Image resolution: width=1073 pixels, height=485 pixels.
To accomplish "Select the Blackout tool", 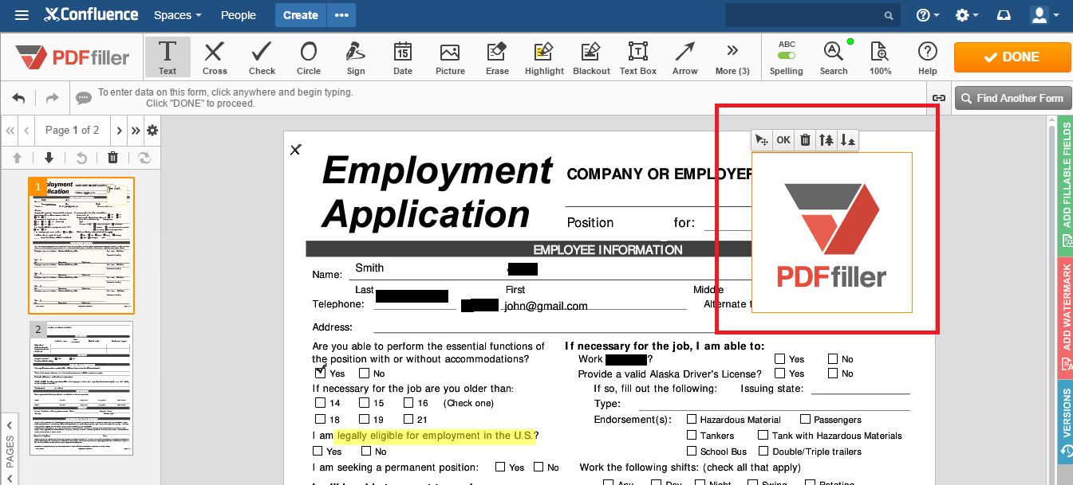I will pyautogui.click(x=591, y=57).
